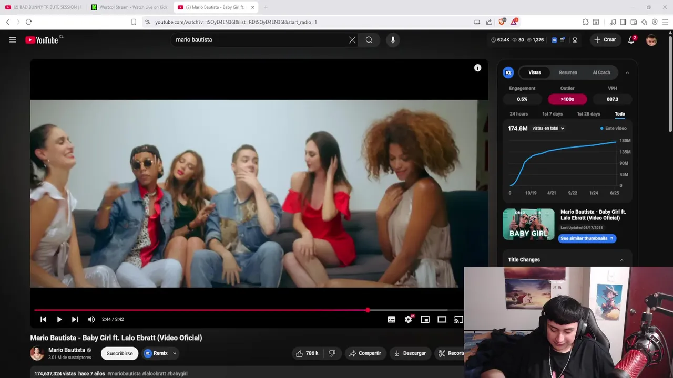This screenshot has height=378, width=673.
Task: Go to the YouTube home logo
Action: tap(42, 40)
